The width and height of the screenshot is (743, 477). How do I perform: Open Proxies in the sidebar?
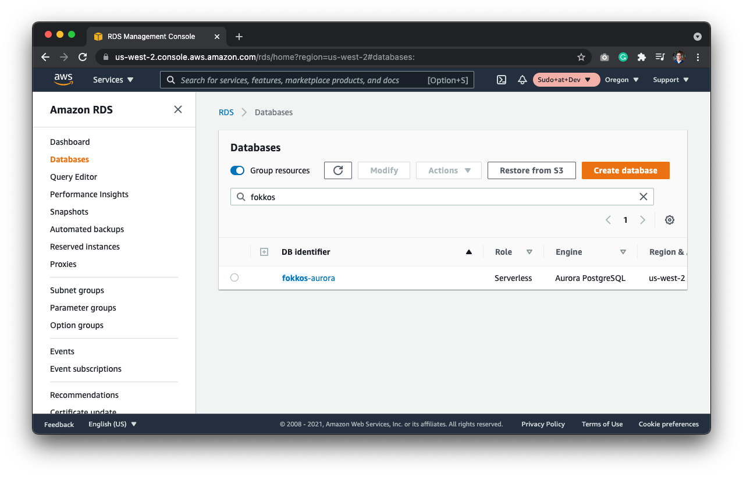click(63, 264)
